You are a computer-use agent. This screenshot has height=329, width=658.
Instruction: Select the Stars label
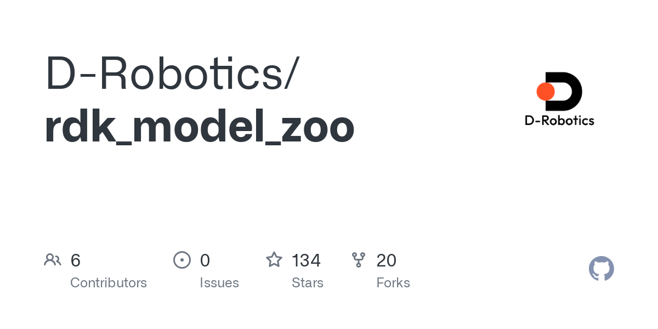click(308, 283)
